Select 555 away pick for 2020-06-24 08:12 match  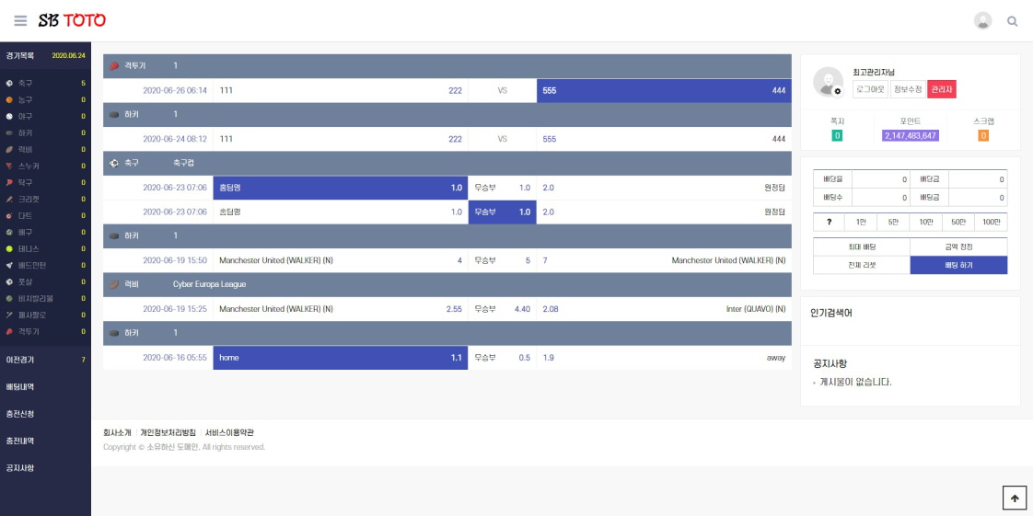[x=664, y=139]
